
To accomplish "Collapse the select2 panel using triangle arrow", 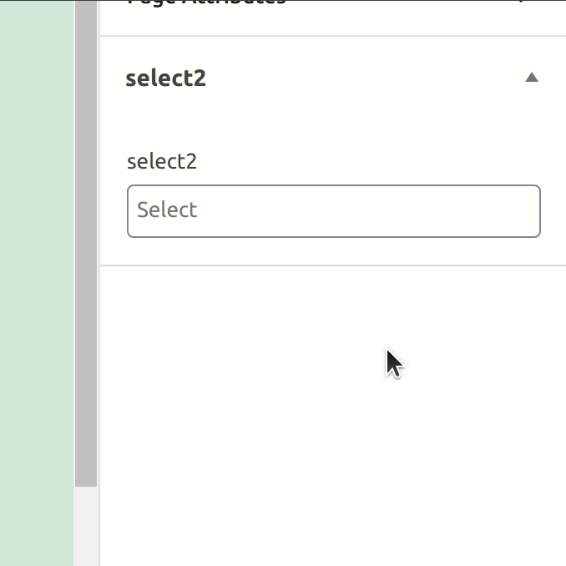I will pyautogui.click(x=531, y=78).
